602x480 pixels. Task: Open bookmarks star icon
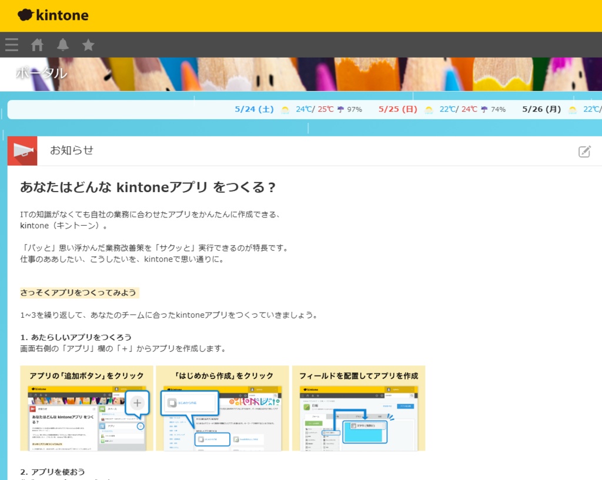(88, 45)
